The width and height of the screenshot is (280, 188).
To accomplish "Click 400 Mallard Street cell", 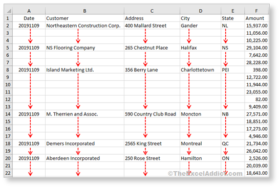I will tap(152, 26).
